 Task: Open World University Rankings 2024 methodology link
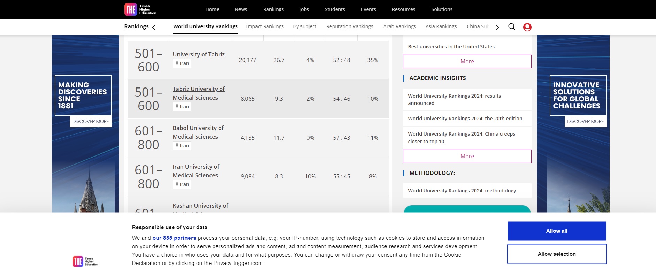coord(462,191)
